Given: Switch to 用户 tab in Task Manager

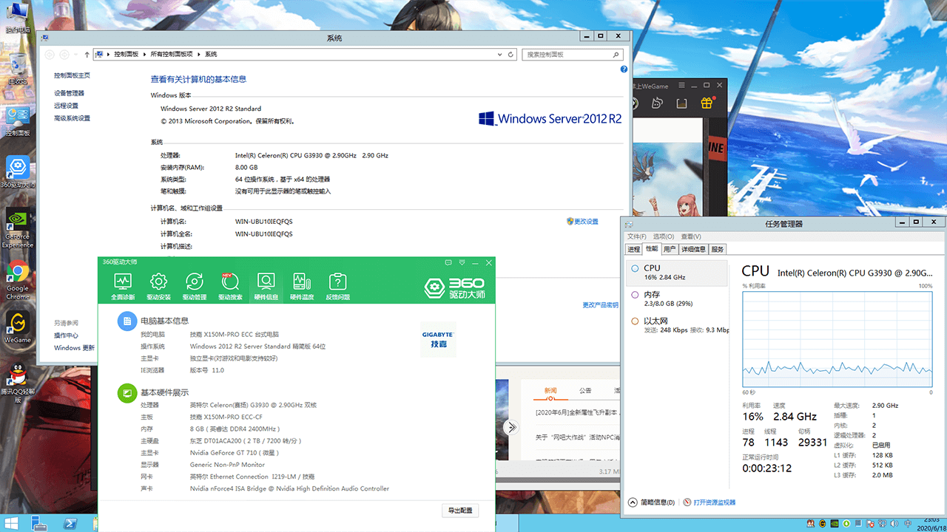Looking at the screenshot, I should 670,249.
